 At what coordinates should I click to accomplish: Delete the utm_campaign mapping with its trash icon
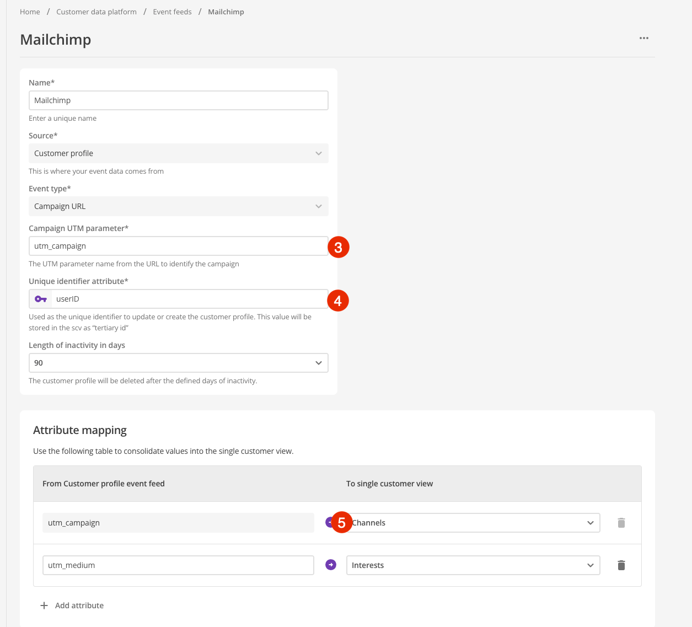click(621, 523)
